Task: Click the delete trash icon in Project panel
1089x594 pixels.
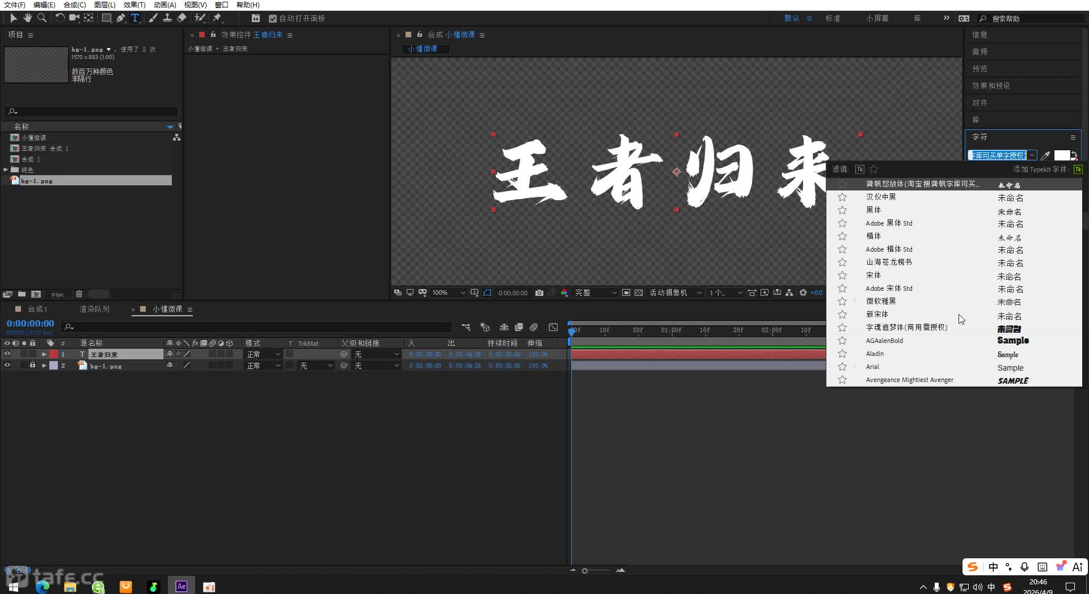Action: click(79, 294)
